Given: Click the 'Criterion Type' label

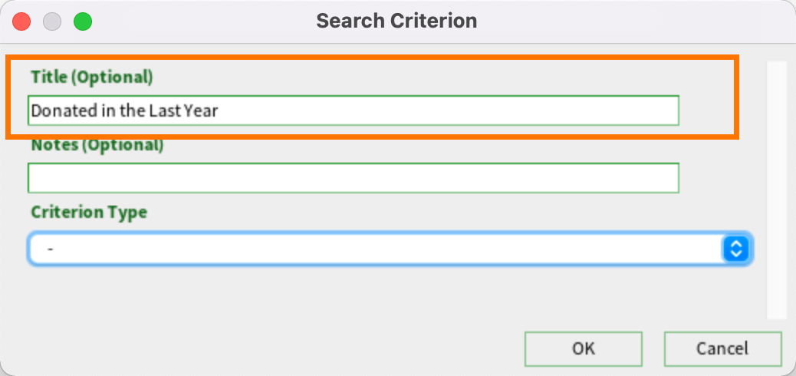Looking at the screenshot, I should coord(90,212).
